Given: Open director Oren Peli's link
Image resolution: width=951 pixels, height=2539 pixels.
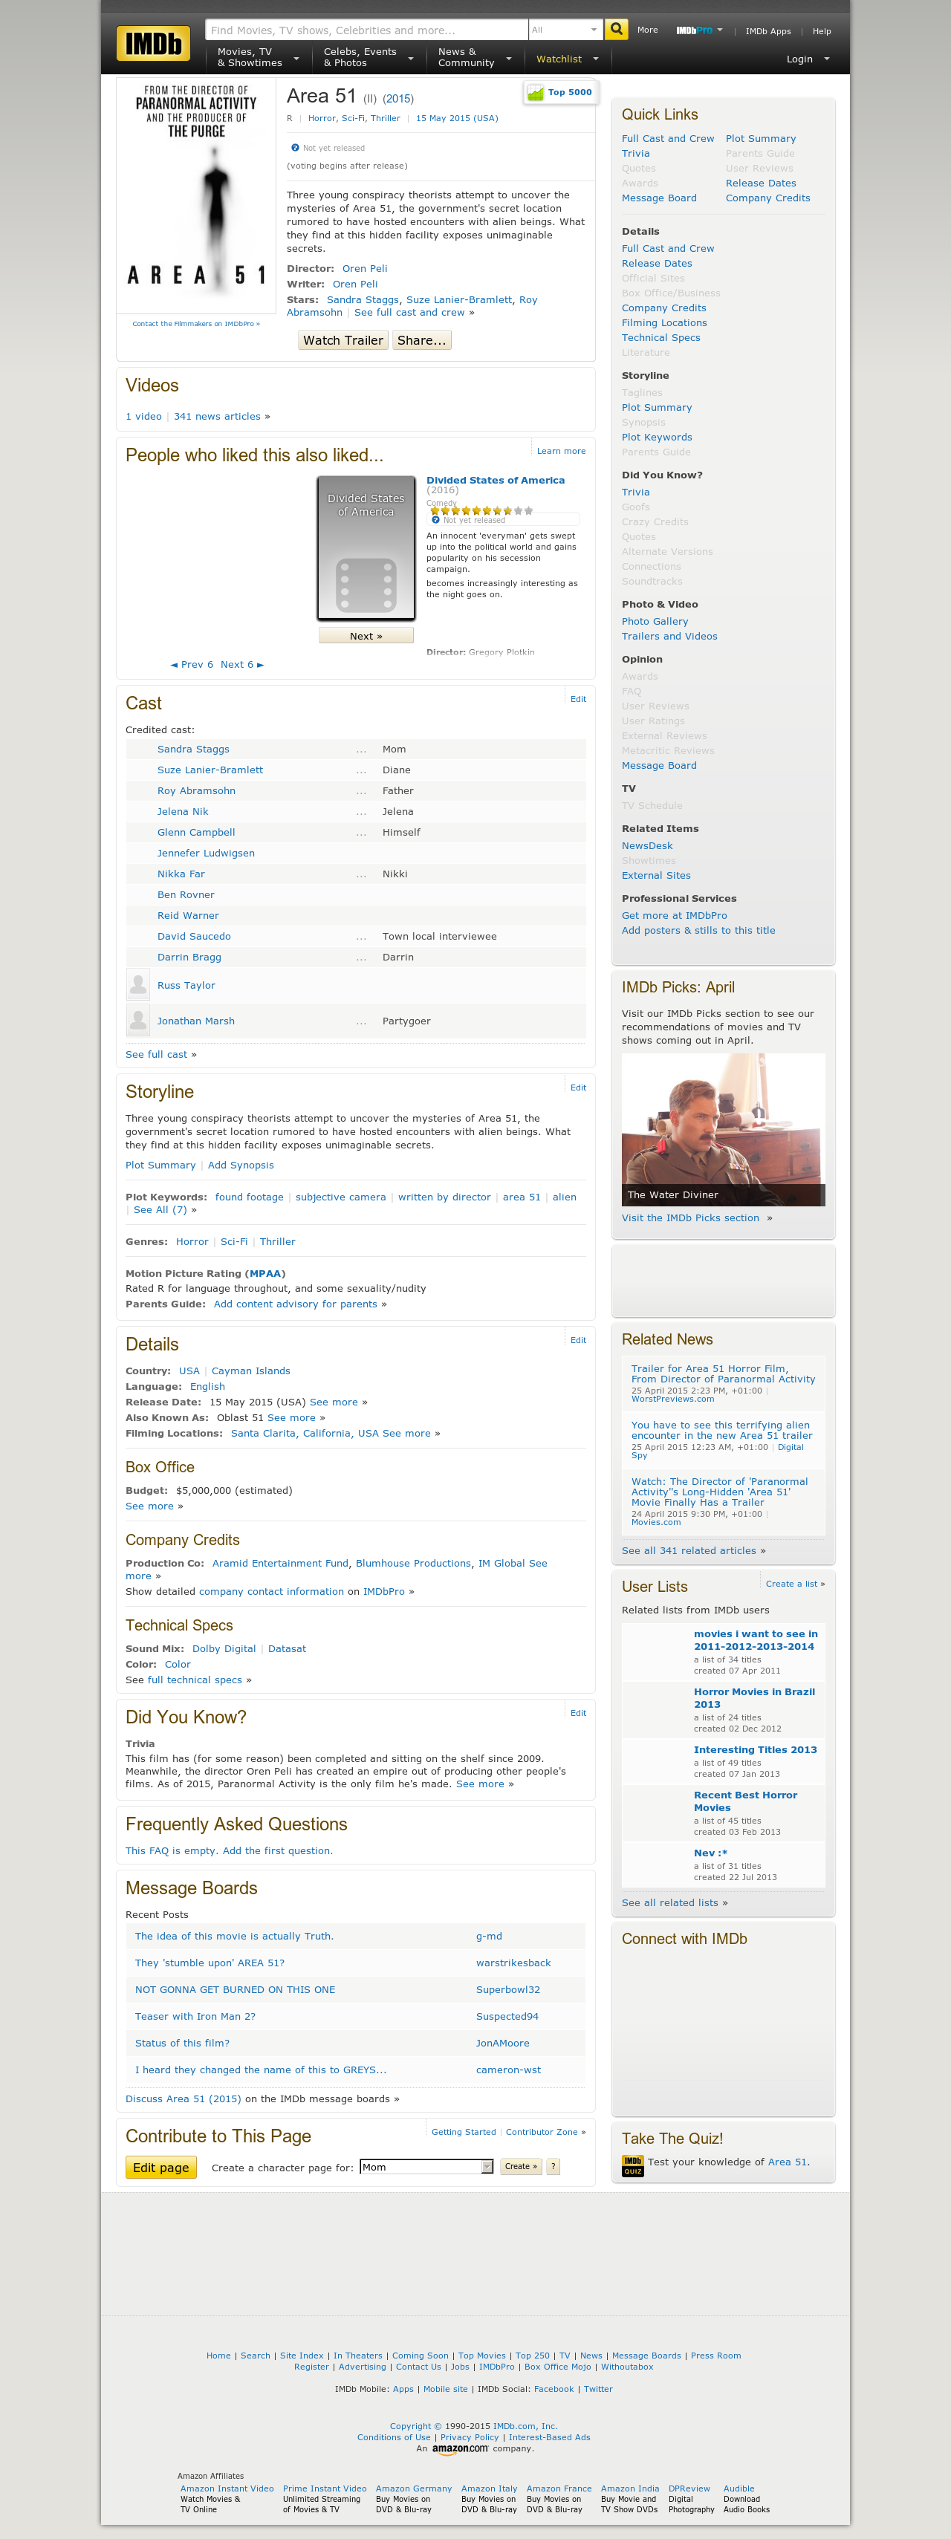Looking at the screenshot, I should [x=365, y=269].
